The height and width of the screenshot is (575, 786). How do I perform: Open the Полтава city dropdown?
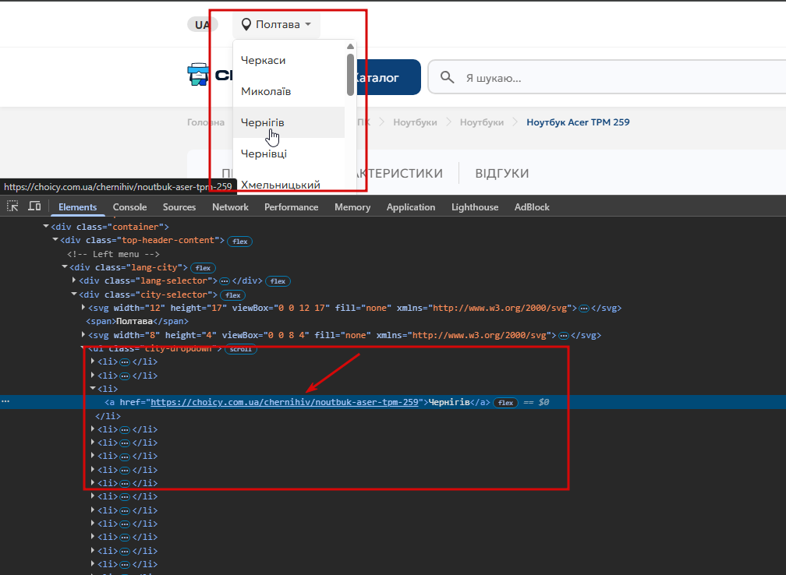(276, 25)
